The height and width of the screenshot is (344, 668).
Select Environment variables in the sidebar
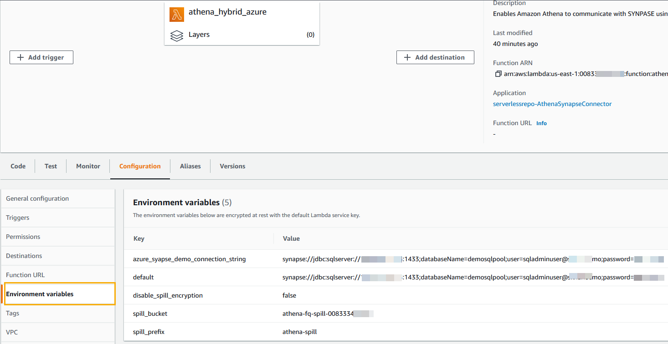pos(59,294)
